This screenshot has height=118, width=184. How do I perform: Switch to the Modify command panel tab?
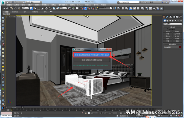(x=167, y=17)
